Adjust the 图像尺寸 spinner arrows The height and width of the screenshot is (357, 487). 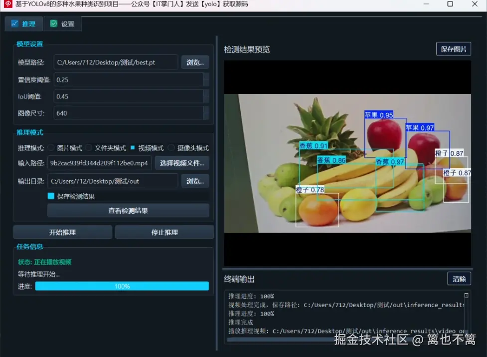206,113
